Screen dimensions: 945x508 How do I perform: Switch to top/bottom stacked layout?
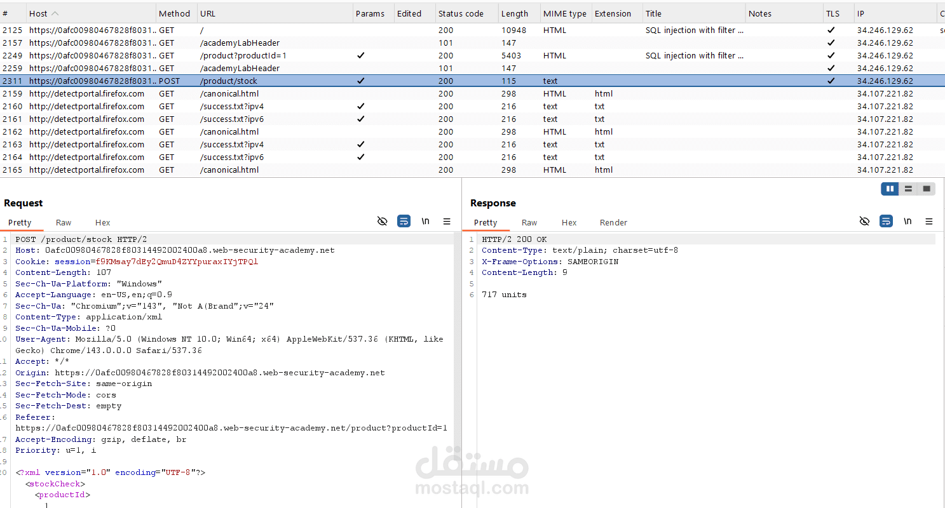908,189
